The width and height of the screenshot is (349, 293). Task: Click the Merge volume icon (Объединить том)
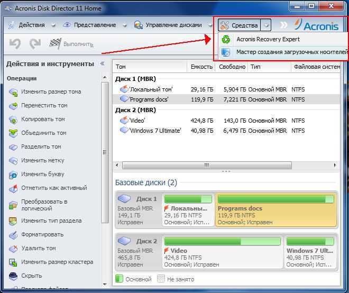(x=13, y=133)
